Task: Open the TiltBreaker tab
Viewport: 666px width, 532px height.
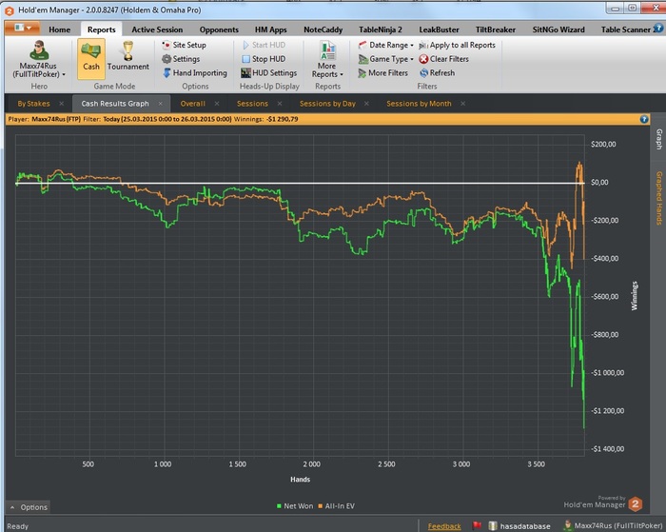Action: pos(496,30)
